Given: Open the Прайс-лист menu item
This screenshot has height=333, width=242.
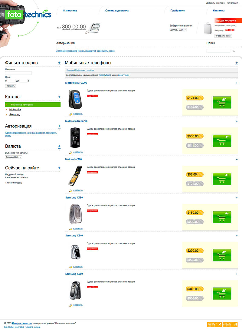Looking at the screenshot, I should (x=178, y=11).
